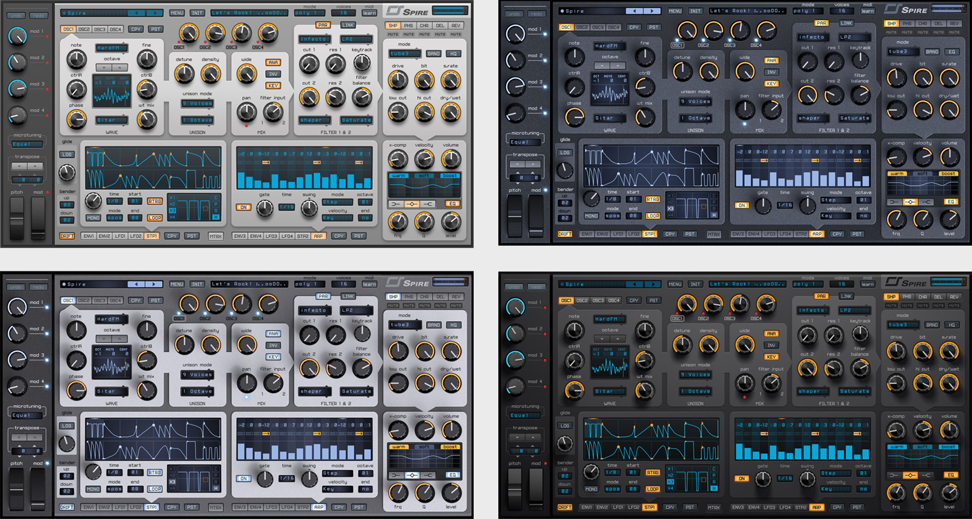Open Saturate dropdown in top-right navy skin

pos(854,118)
